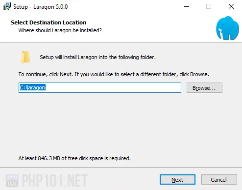Cancel the Laragon setup
This screenshot has width=242, height=190.
click(x=219, y=180)
